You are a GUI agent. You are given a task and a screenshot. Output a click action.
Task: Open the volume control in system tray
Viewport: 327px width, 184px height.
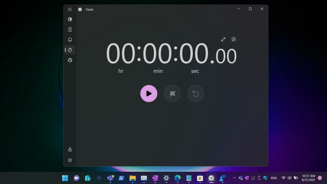pyautogui.click(x=289, y=178)
